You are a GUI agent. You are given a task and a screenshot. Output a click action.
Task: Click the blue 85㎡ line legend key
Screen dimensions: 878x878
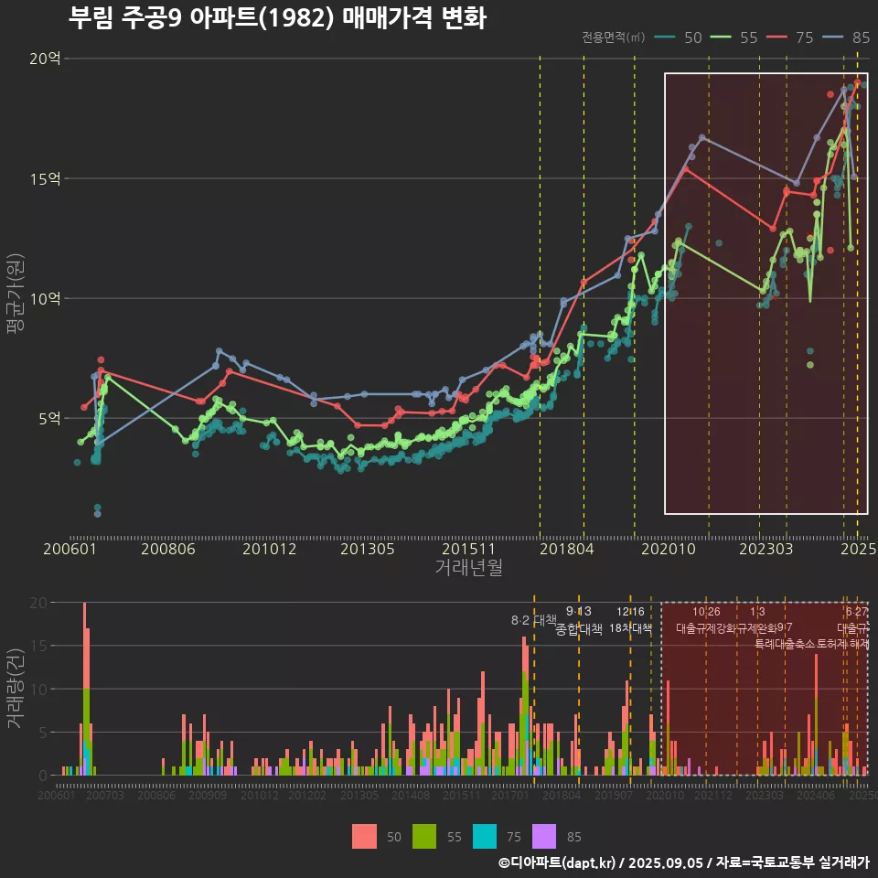click(833, 37)
